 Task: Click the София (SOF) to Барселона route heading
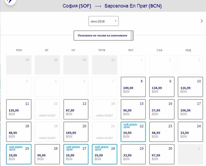[112, 6]
